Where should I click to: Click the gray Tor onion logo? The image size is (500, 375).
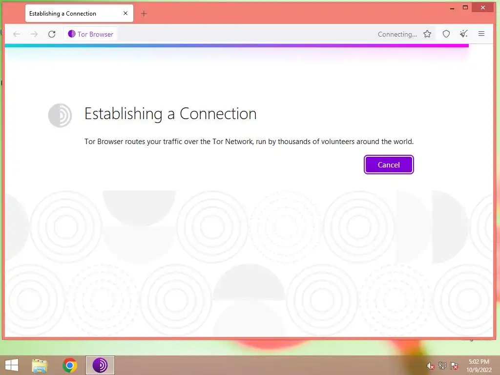click(x=60, y=115)
